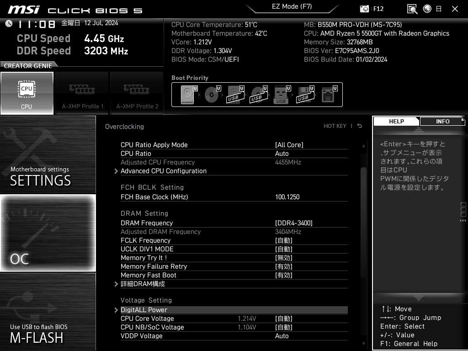Click the Boot Priority heading
This screenshot has height=351, width=468.
(x=190, y=78)
